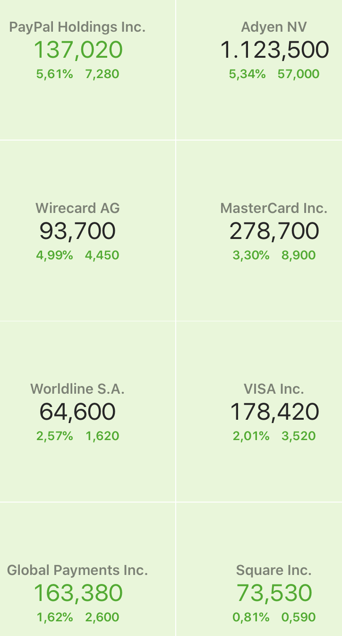Image resolution: width=342 pixels, height=636 pixels.
Task: Tap Square's price 73,530
Action: [274, 593]
